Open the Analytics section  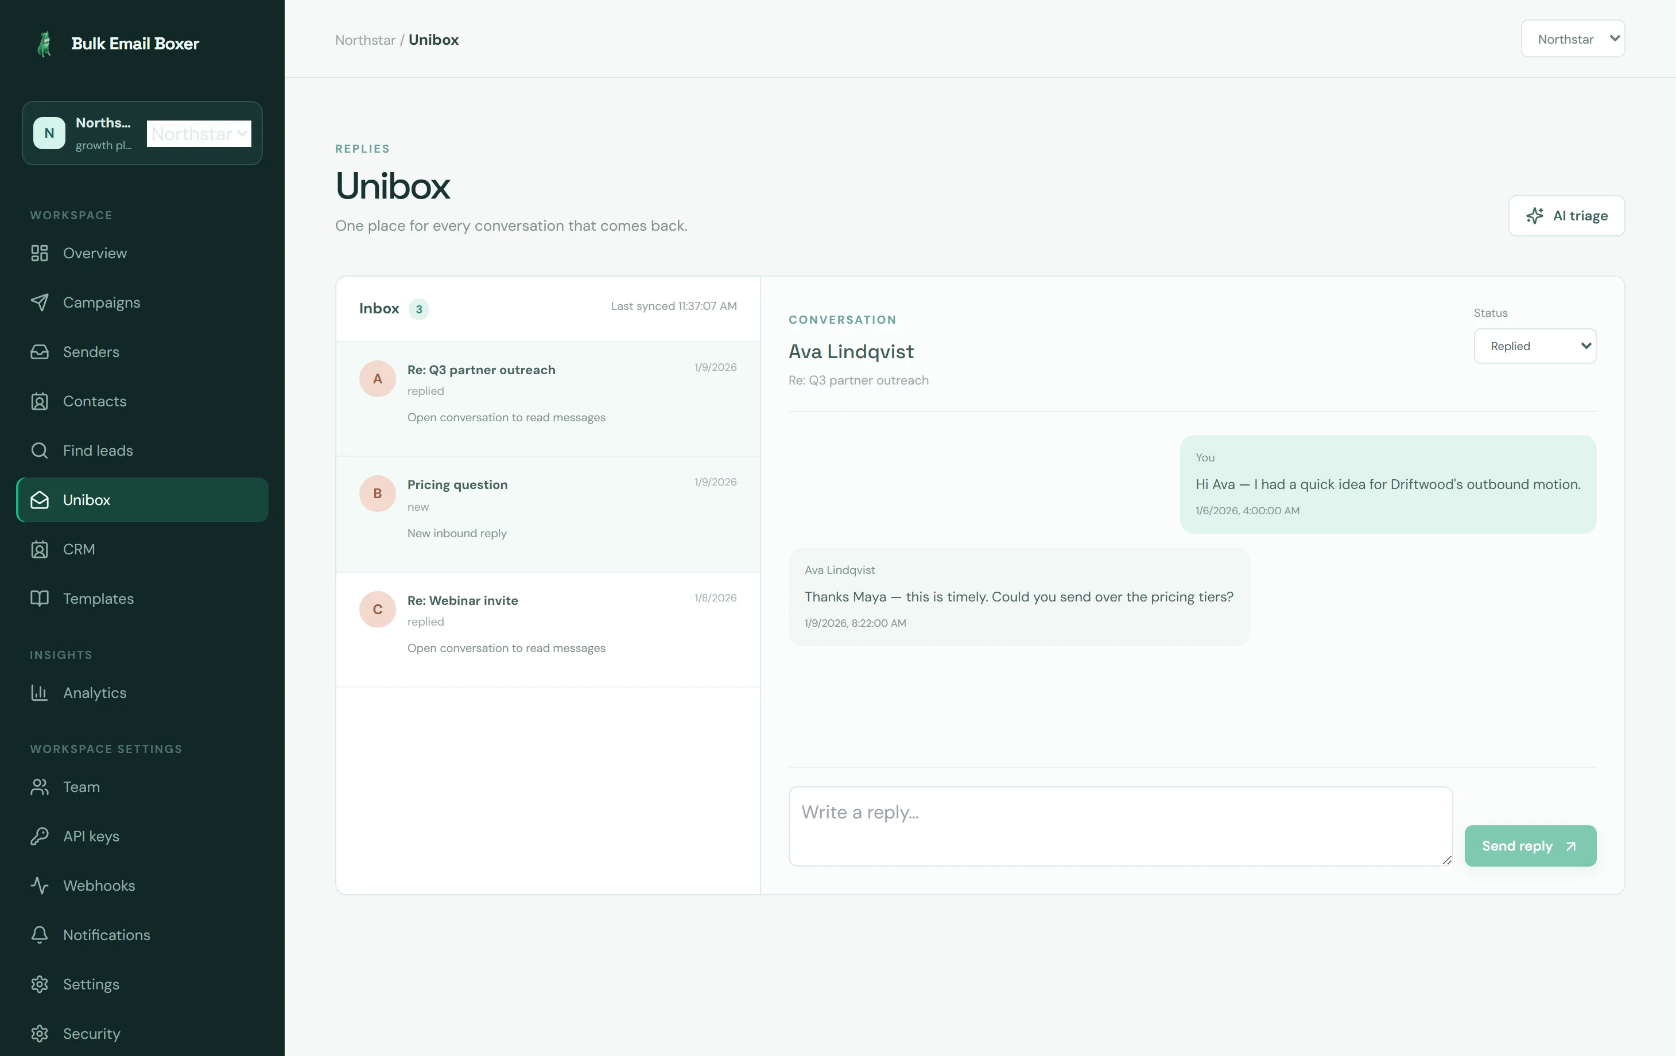pos(142,693)
